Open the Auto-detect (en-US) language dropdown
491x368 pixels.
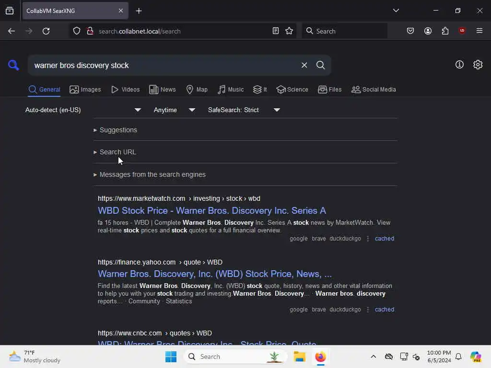pyautogui.click(x=83, y=110)
